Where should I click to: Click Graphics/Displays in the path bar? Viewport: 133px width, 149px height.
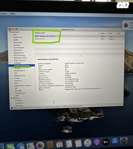pyautogui.click(x=52, y=107)
